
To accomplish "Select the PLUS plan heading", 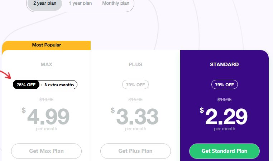I will pos(135,64).
